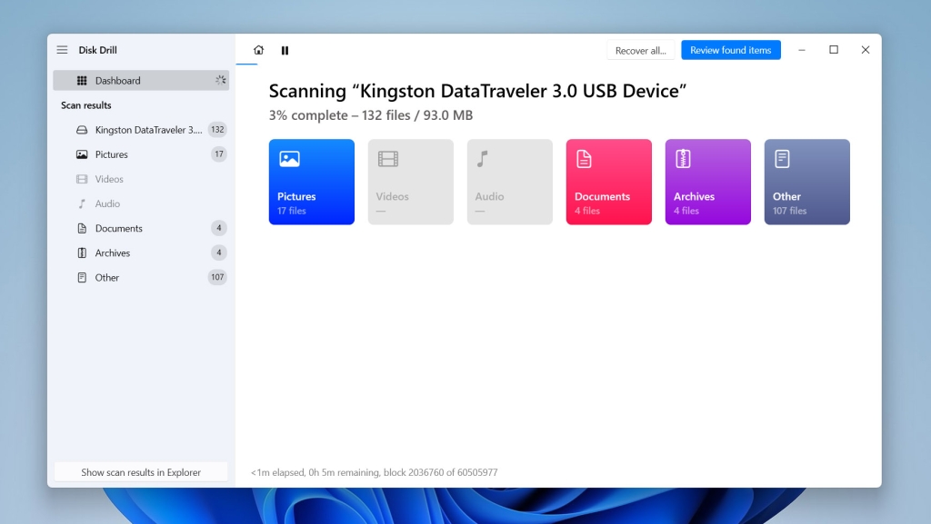This screenshot has height=524, width=931.
Task: Click the Home icon above the scan view
Action: pyautogui.click(x=258, y=50)
